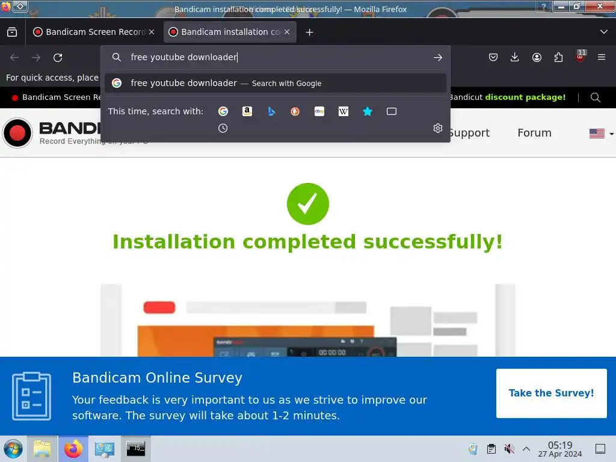616x462 pixels.
Task: Toggle the muted volume tray icon
Action: [x=509, y=449]
